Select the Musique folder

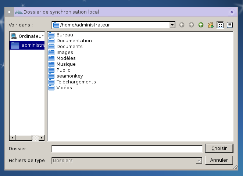click(62, 64)
